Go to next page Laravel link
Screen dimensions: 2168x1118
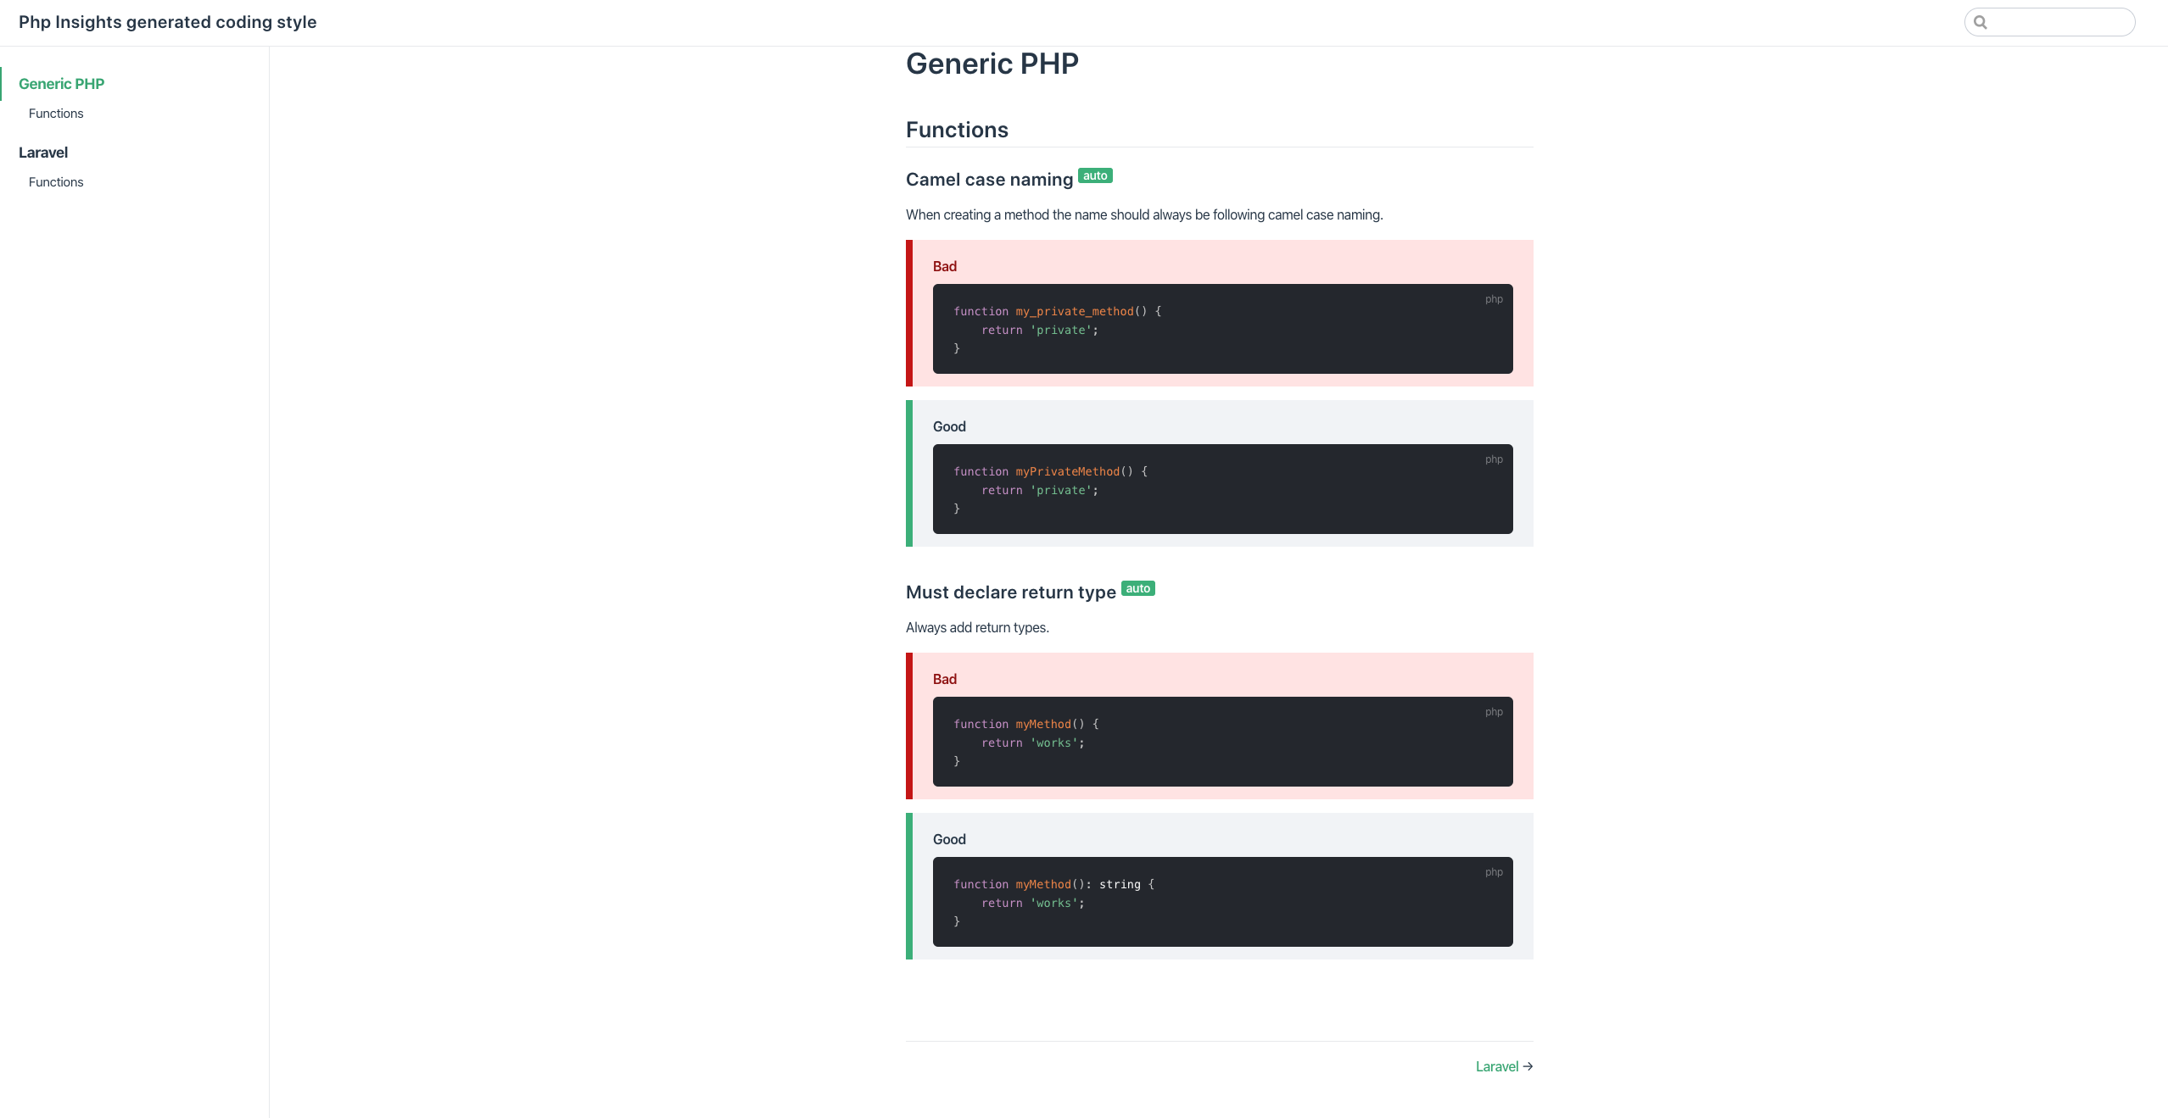(1497, 1066)
